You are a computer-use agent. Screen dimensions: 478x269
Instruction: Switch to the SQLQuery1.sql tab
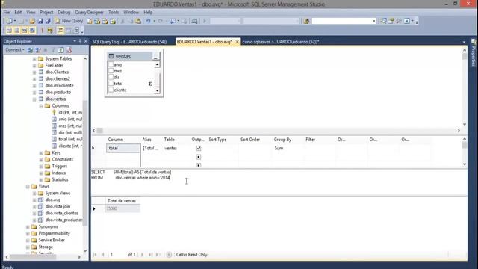129,42
